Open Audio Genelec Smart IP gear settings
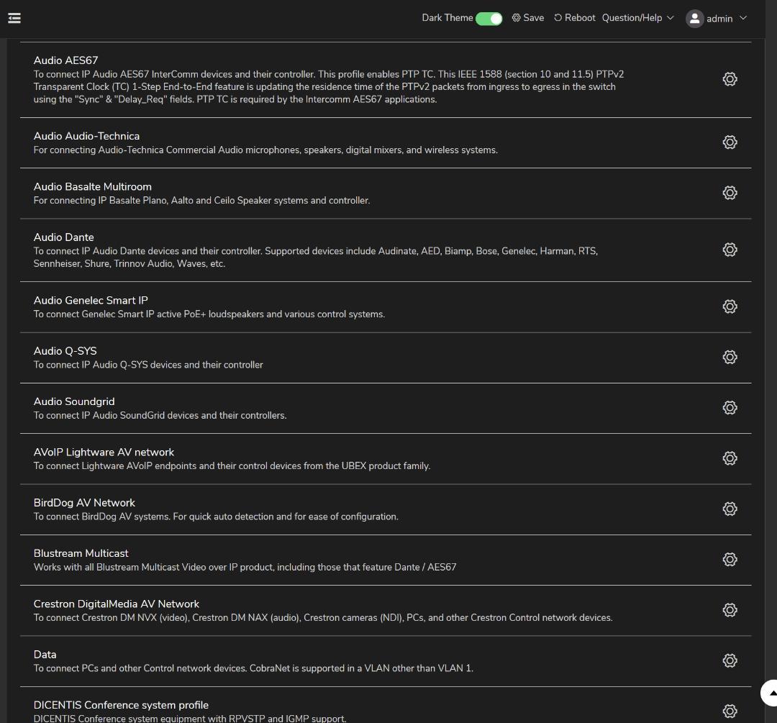777x723 pixels. [x=730, y=306]
